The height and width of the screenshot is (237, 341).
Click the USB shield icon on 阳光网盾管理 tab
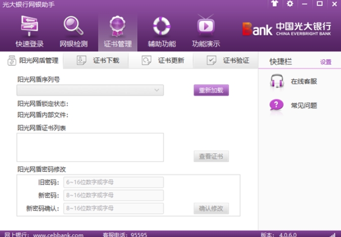(12, 60)
